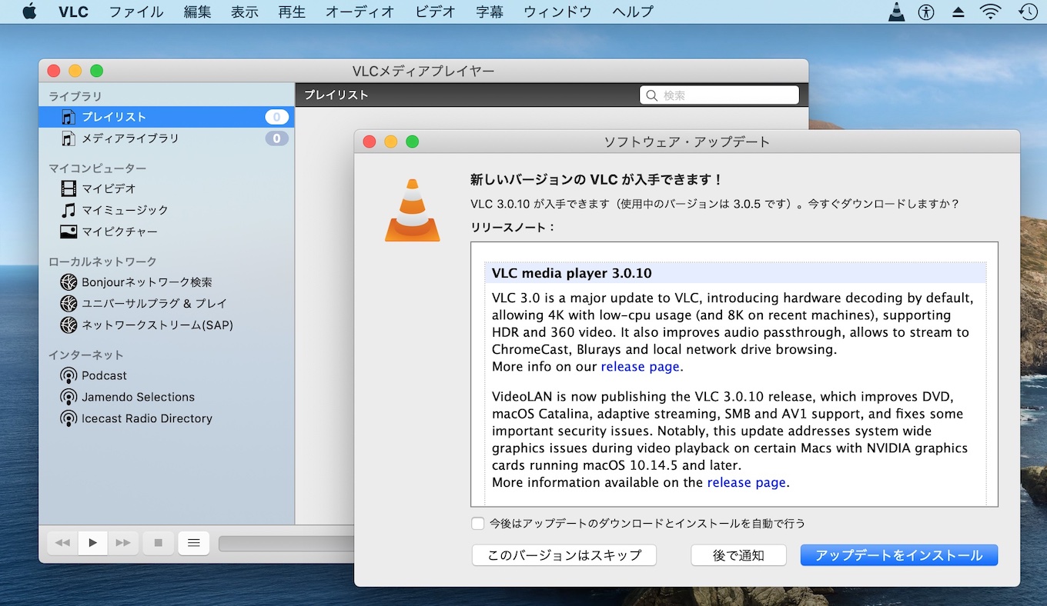Toggle the playlist view button
1047x606 pixels.
(194, 543)
